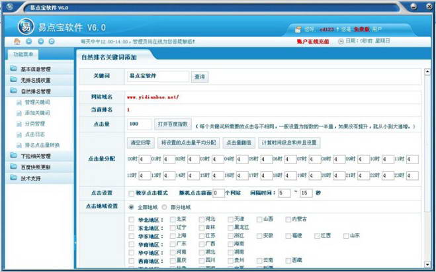
Task: Click folder icon of 百度快照更新
Action: click(x=14, y=166)
